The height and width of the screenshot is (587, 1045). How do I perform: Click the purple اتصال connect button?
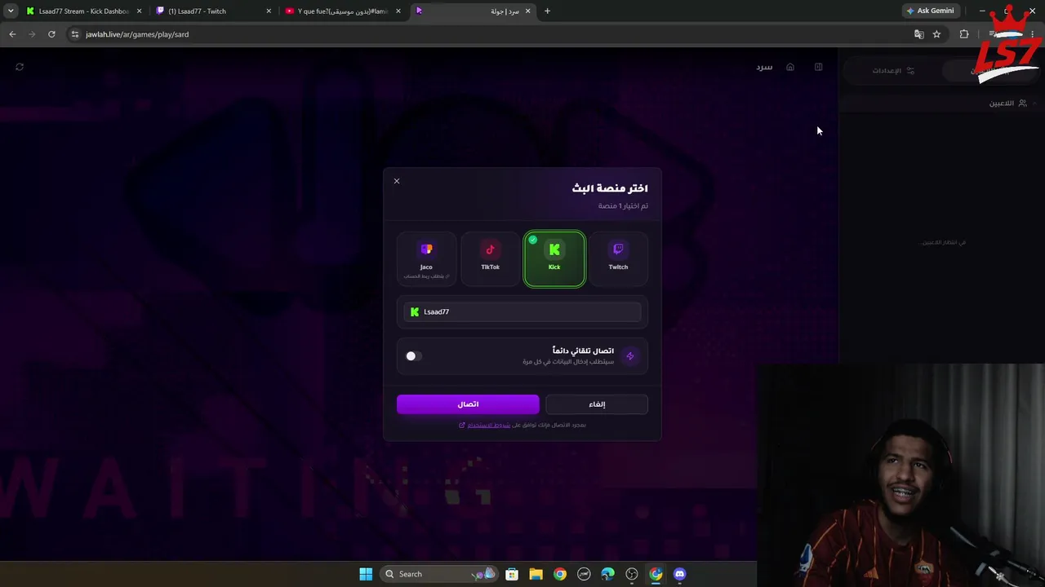point(468,404)
